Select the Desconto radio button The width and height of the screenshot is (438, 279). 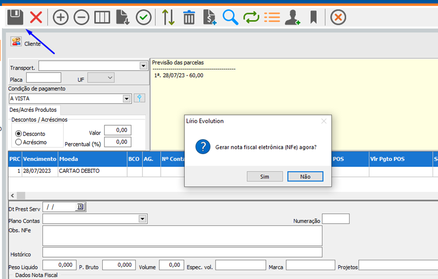(19, 134)
